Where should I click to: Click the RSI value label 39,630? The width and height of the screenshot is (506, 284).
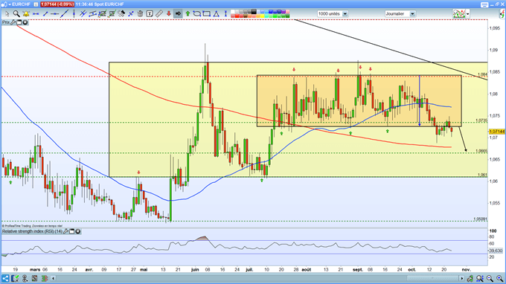[x=496, y=251]
